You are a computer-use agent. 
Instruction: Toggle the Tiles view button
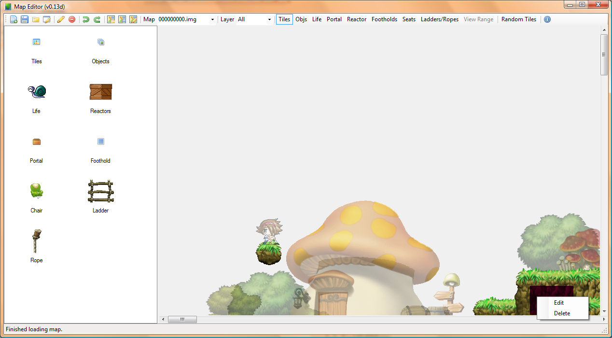(x=284, y=19)
